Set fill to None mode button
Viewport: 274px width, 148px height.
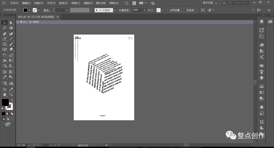pyautogui.click(x=12, y=114)
